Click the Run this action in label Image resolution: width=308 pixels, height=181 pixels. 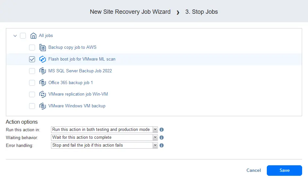point(23,130)
